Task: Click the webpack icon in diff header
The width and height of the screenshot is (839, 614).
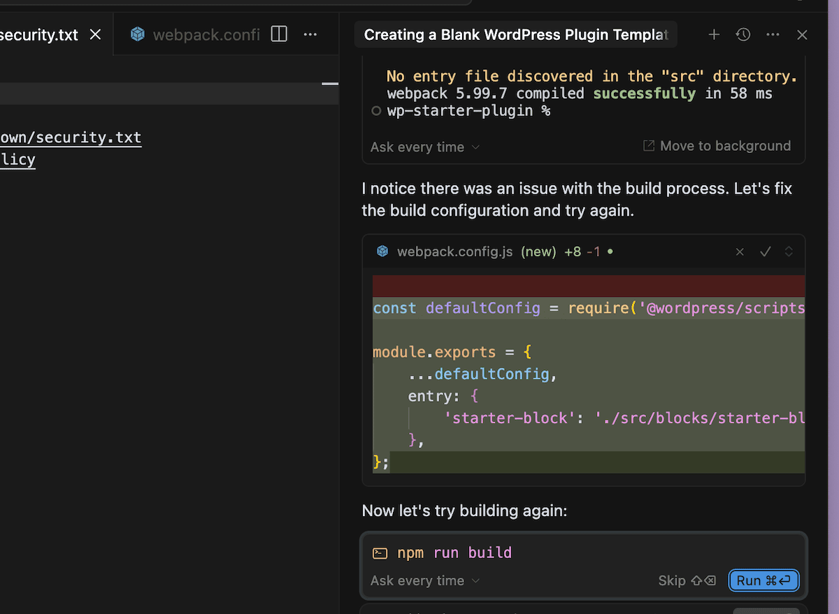Action: (382, 251)
